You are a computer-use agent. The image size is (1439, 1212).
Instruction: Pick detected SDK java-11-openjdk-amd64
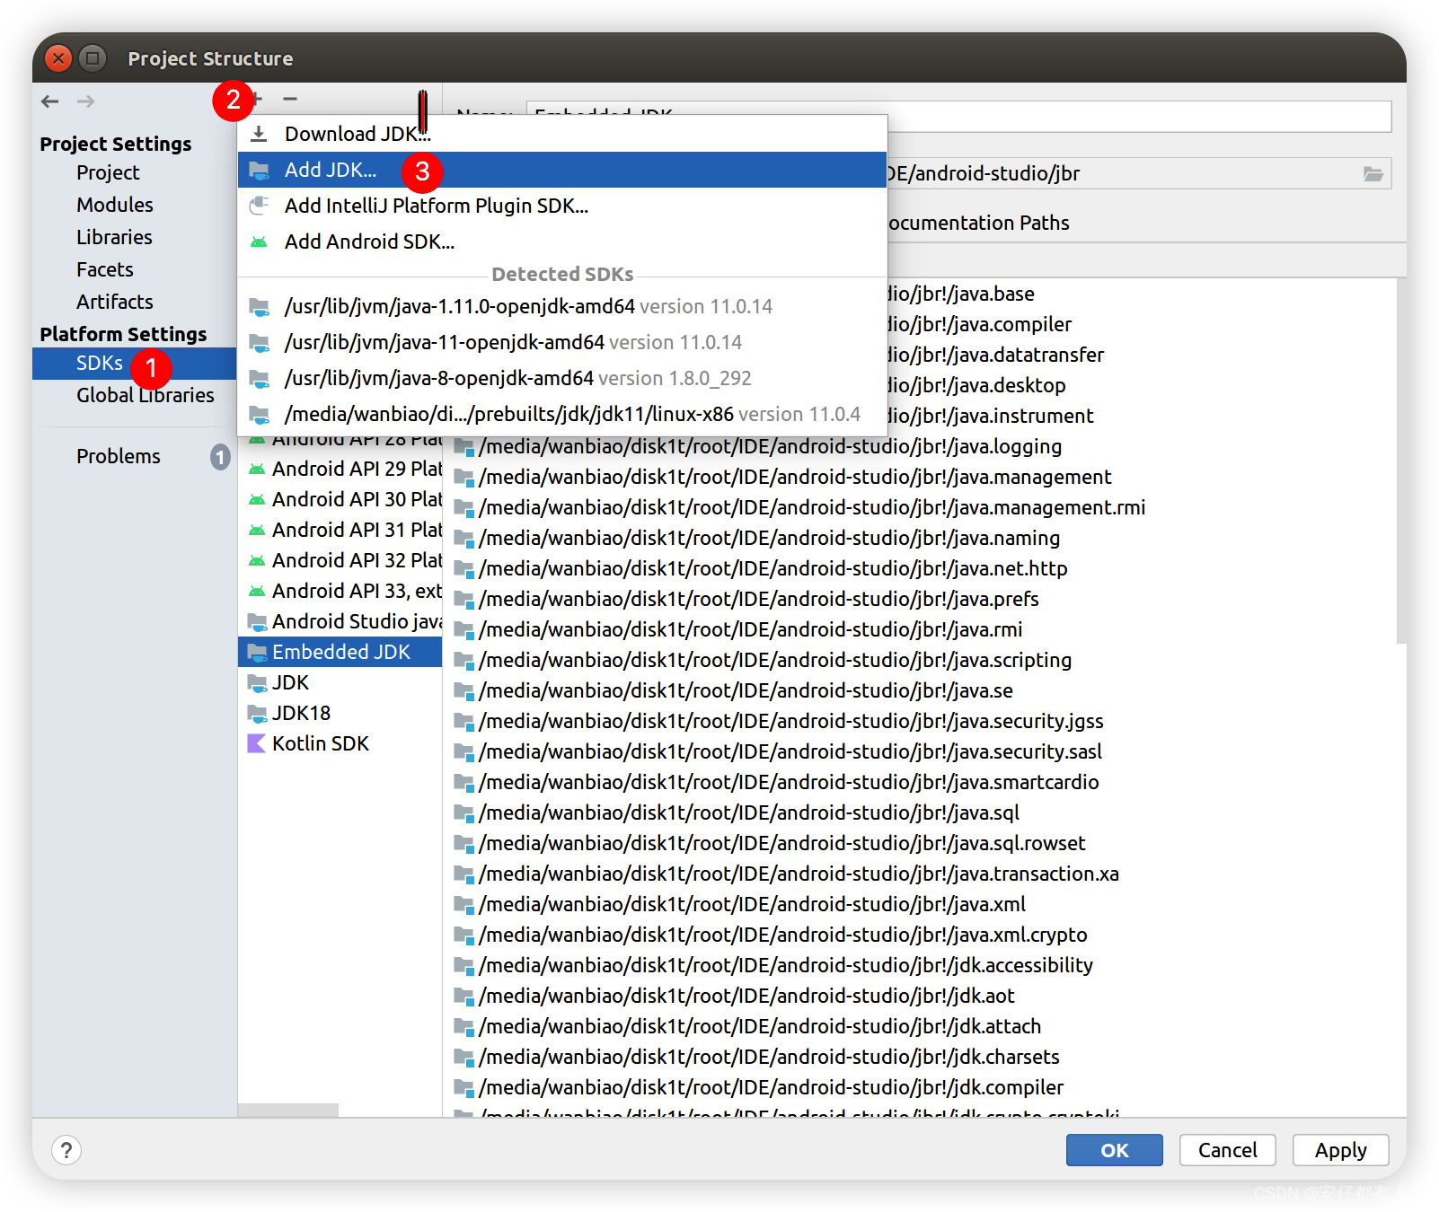click(562, 342)
